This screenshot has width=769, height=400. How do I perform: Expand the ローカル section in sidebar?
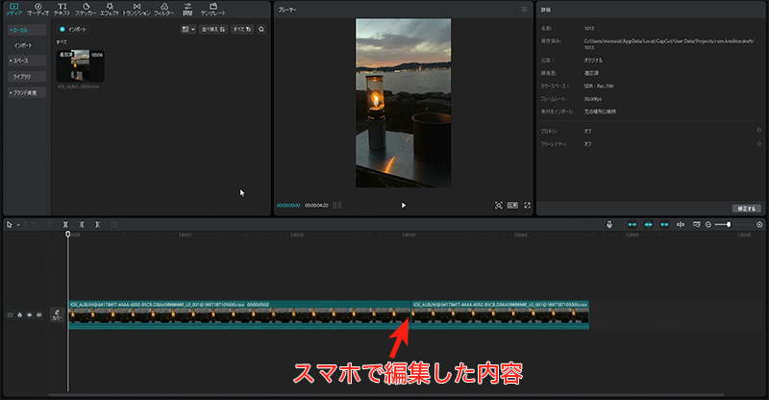point(27,30)
